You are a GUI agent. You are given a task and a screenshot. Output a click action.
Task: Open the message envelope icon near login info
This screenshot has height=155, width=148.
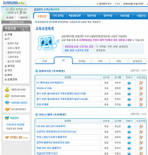[x=21, y=13]
